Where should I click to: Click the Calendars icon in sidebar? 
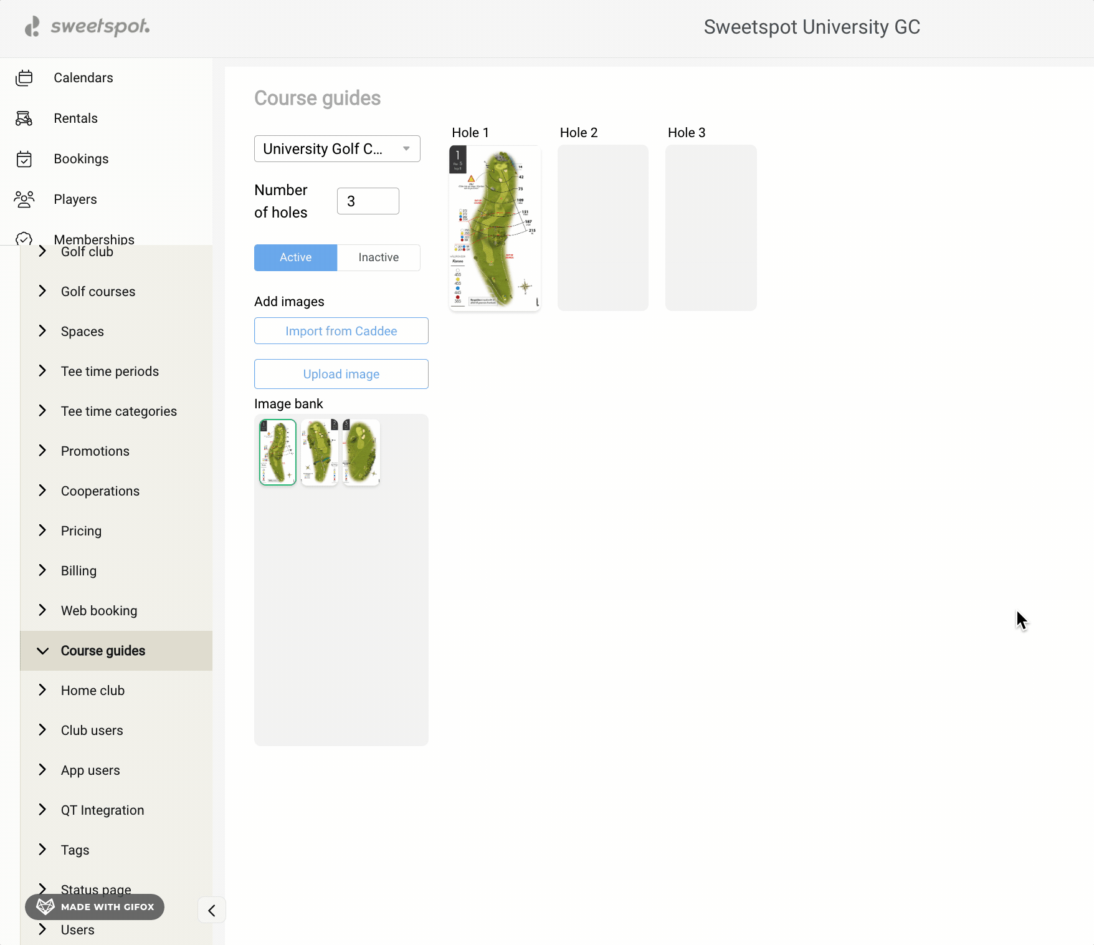(24, 78)
